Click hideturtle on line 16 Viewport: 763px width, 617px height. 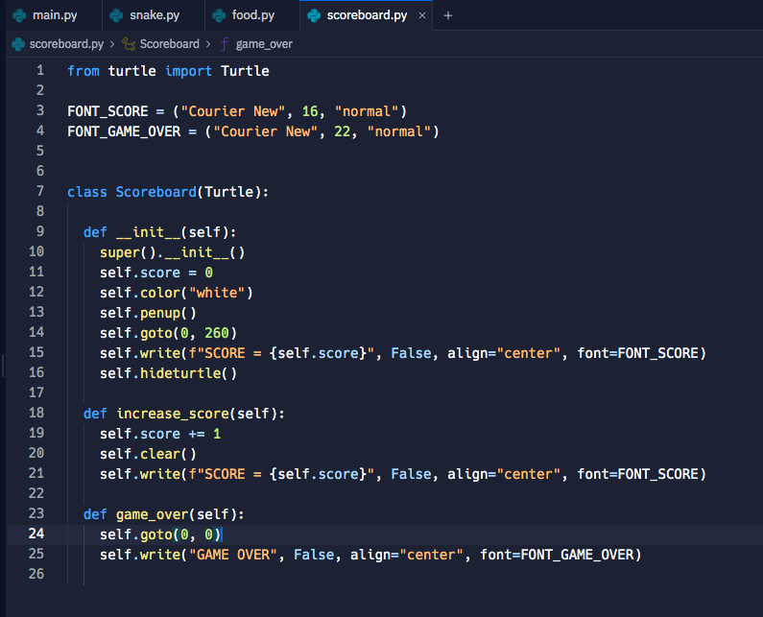click(x=180, y=373)
